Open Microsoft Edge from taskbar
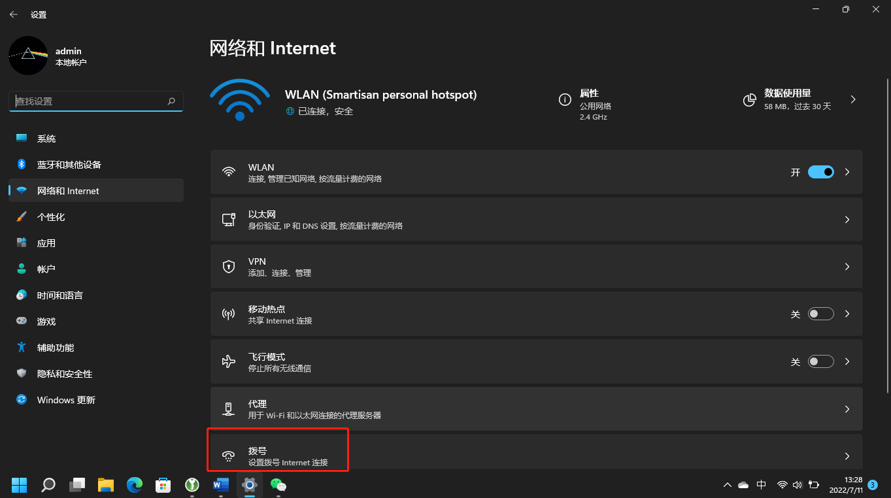891x498 pixels. click(x=135, y=484)
